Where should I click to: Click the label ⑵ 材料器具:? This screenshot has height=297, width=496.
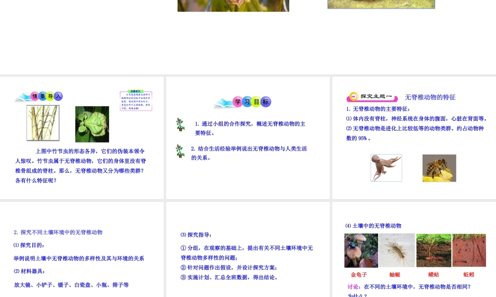coord(29,271)
